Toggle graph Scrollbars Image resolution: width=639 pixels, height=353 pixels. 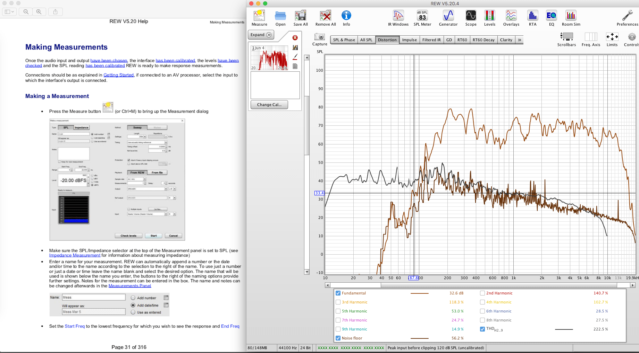pyautogui.click(x=566, y=39)
